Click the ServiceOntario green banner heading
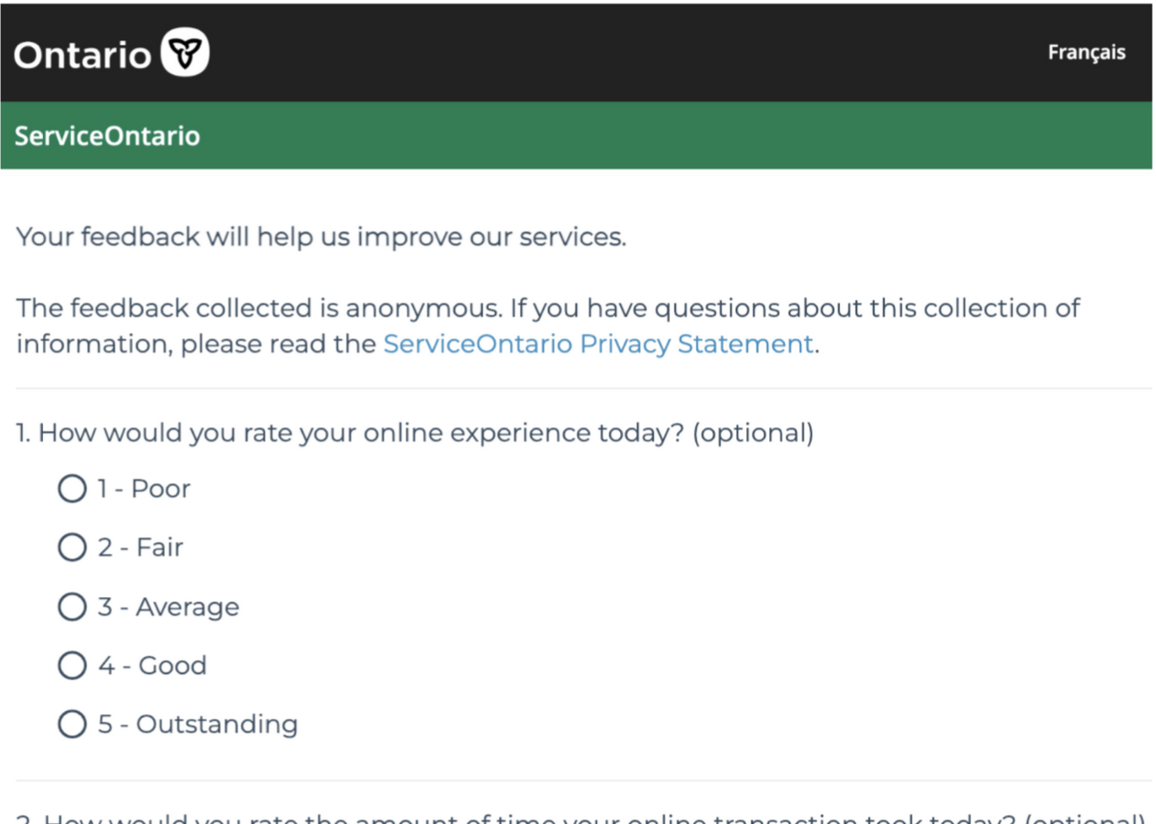The width and height of the screenshot is (1156, 824). coord(107,135)
